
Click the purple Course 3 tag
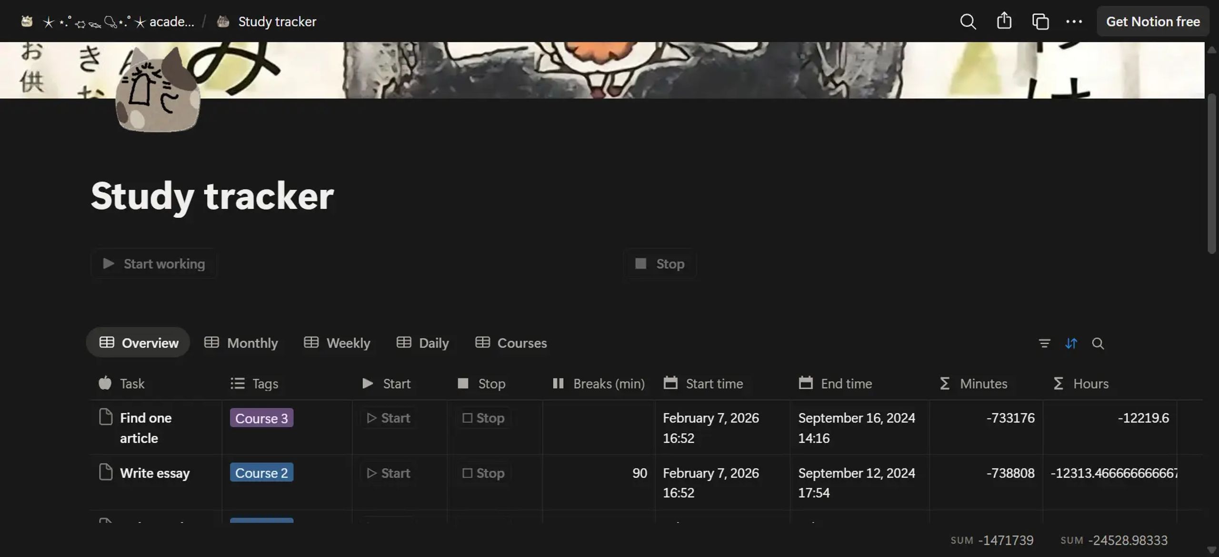261,418
